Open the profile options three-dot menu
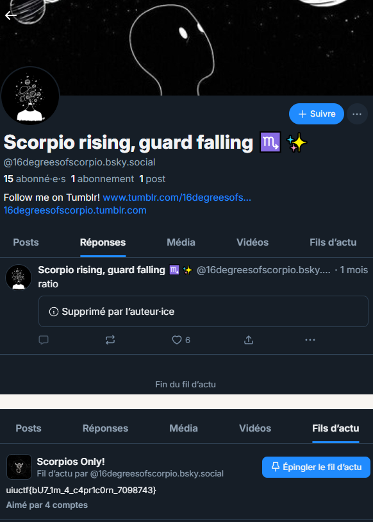Image resolution: width=373 pixels, height=522 pixels. [357, 114]
